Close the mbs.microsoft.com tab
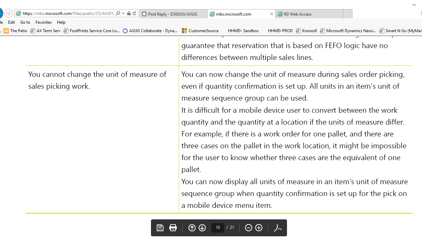This screenshot has height=239, width=422. click(x=271, y=14)
